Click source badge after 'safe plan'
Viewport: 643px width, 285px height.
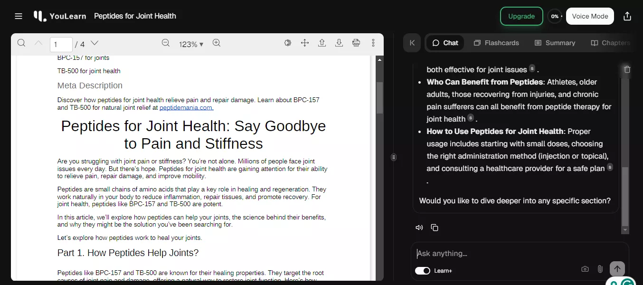coord(610,167)
